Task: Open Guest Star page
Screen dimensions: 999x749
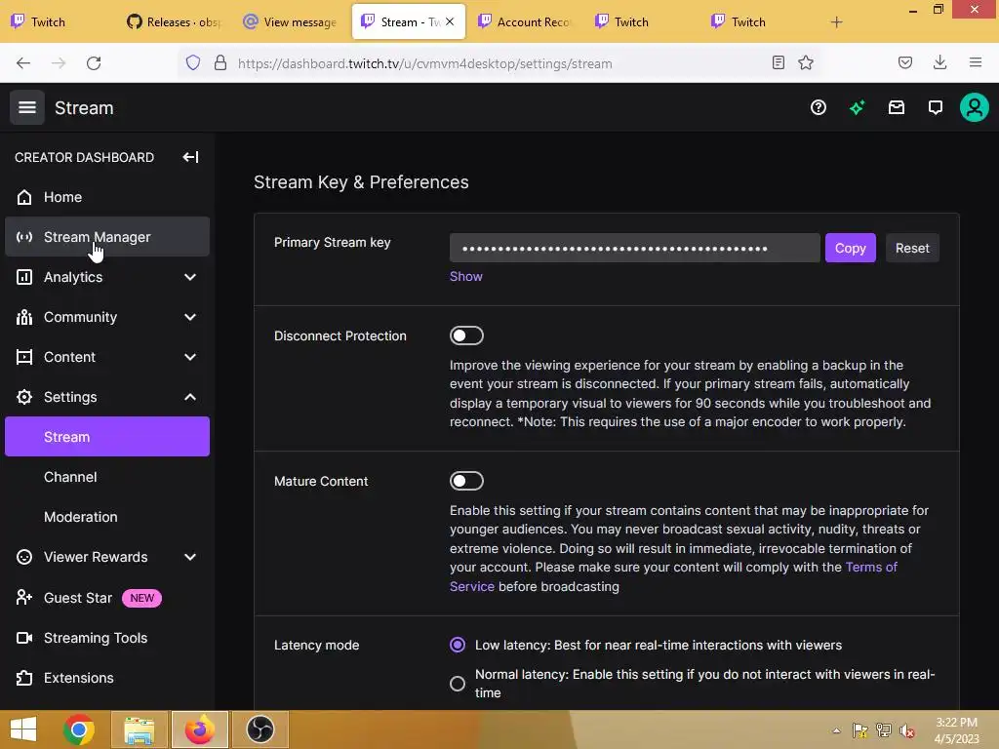Action: tap(107, 598)
